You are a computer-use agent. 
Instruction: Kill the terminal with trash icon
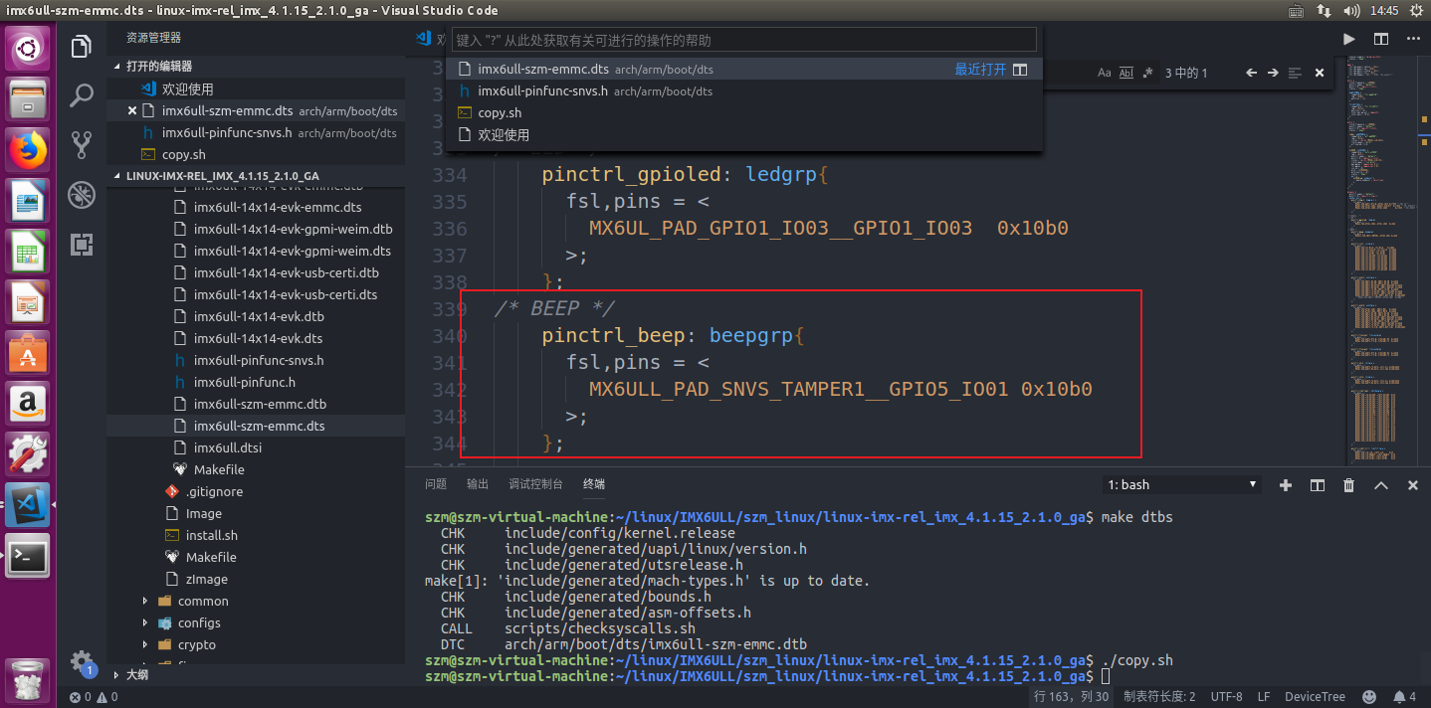(1349, 485)
